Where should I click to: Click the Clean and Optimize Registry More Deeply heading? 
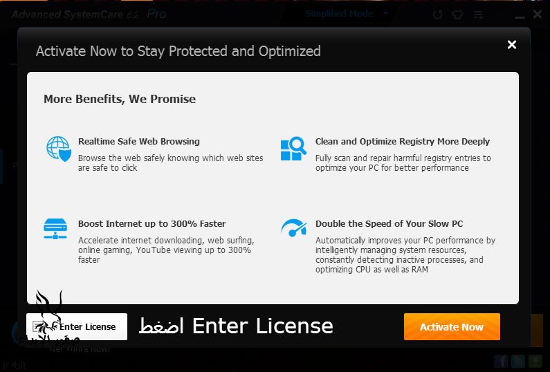point(402,141)
